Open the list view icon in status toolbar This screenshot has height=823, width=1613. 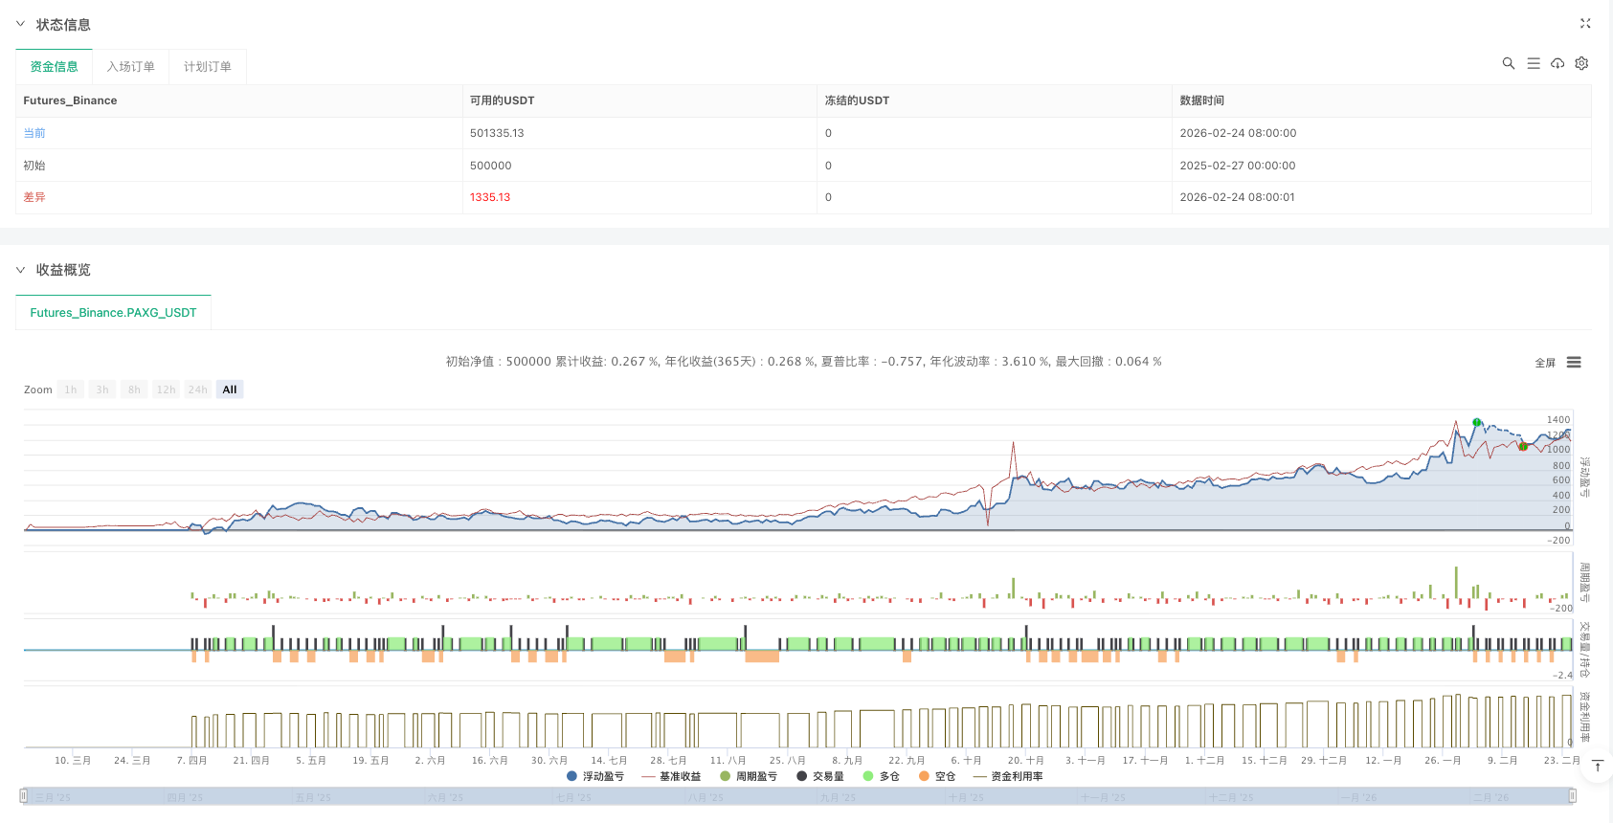(x=1533, y=63)
